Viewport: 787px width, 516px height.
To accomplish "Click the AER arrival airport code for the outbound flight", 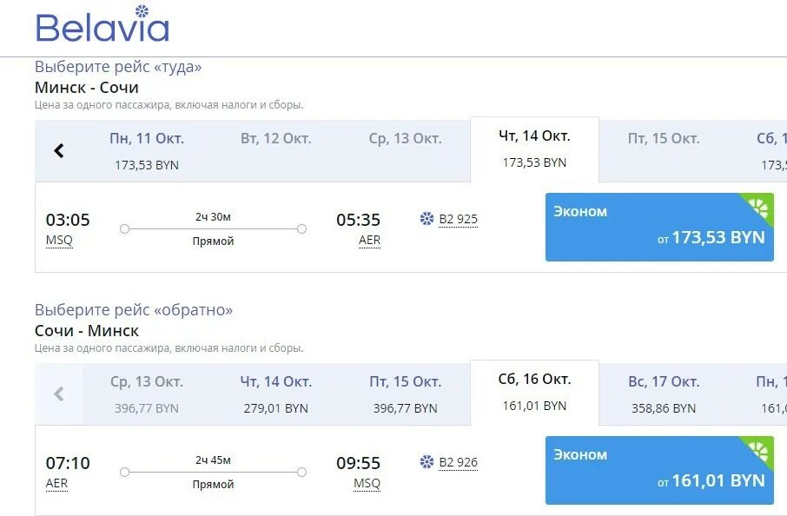I will click(369, 241).
